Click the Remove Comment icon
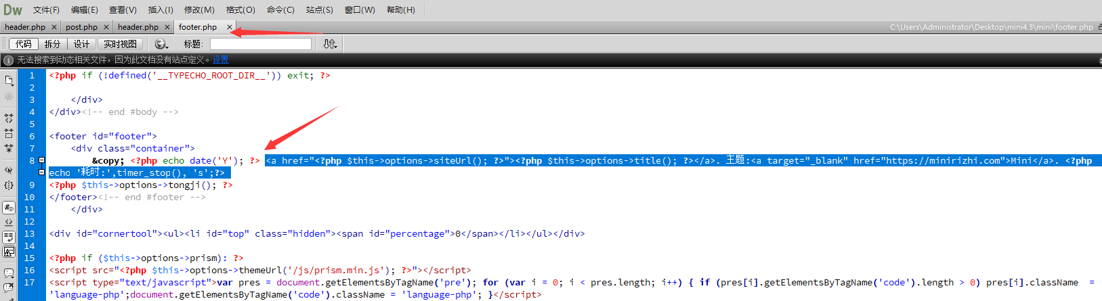The height and width of the screenshot is (301, 1102). (x=9, y=288)
